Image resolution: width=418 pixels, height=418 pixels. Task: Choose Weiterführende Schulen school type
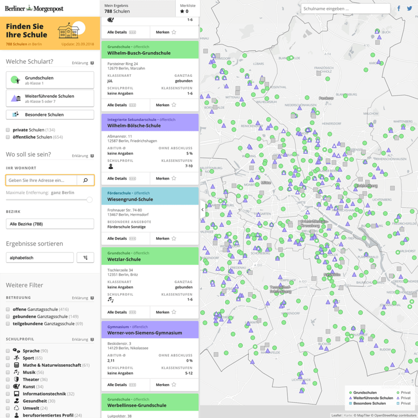(50, 98)
